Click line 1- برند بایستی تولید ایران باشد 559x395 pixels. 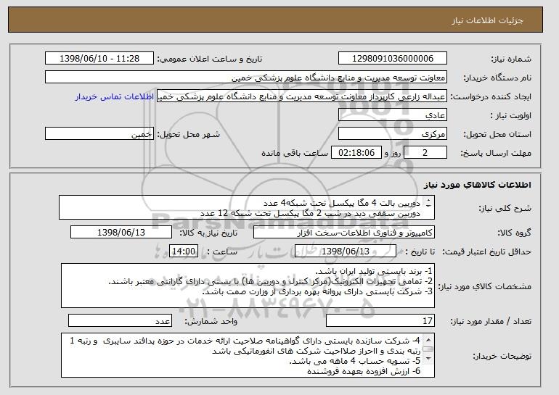click(x=374, y=272)
